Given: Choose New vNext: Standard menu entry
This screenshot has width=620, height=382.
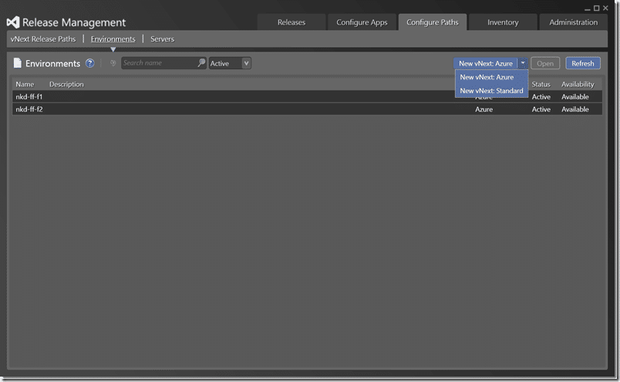Looking at the screenshot, I should (x=491, y=90).
